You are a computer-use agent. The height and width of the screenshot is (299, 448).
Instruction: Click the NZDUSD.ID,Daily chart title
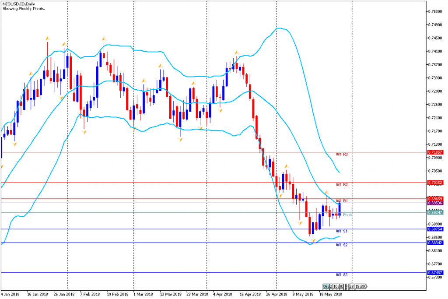19,4
